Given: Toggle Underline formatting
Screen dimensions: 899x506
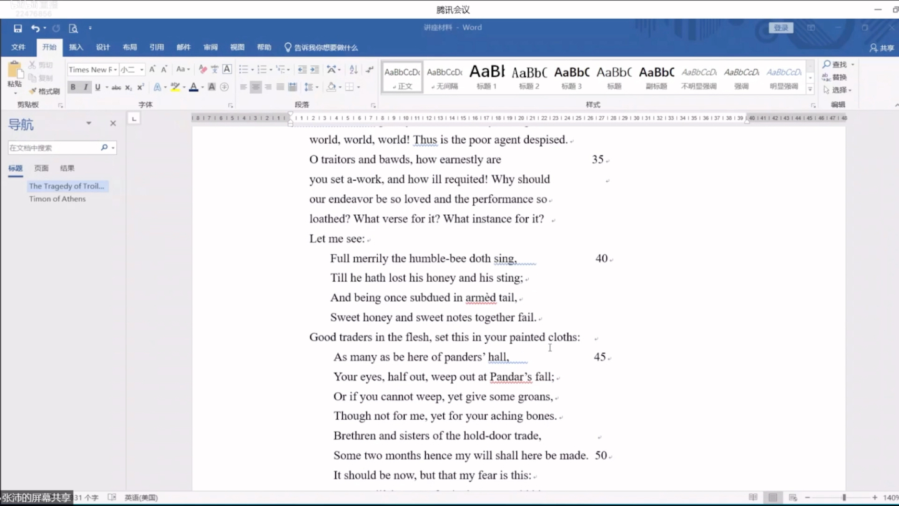Looking at the screenshot, I should coord(97,87).
